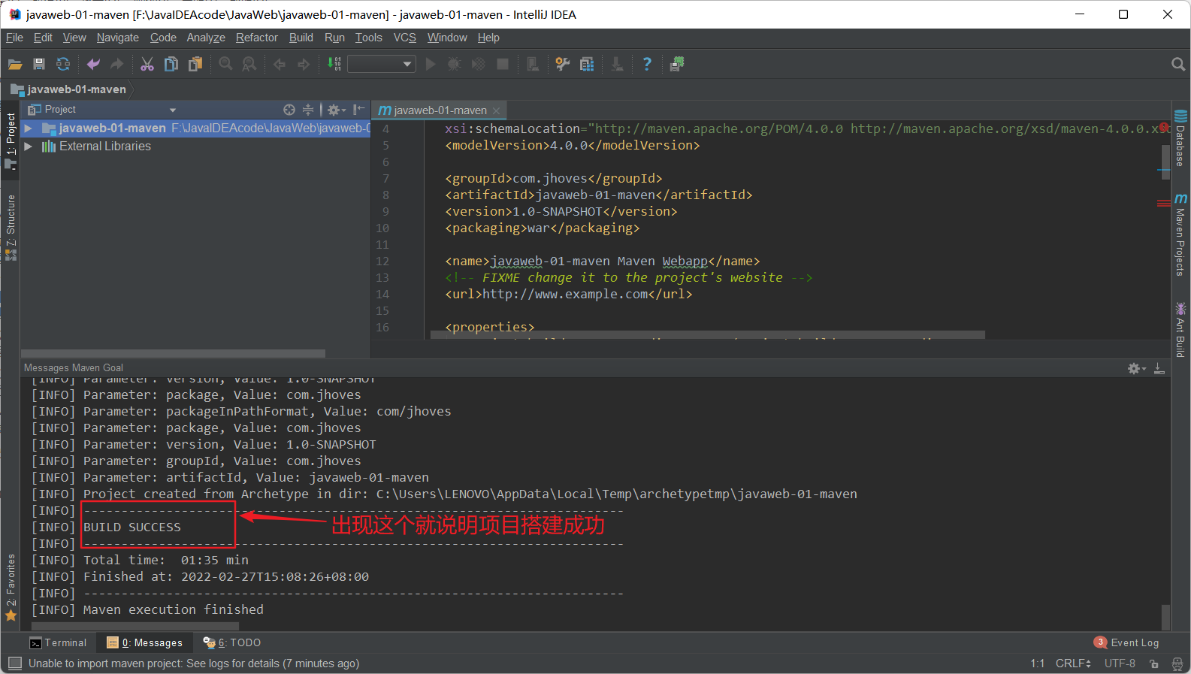Open the Database tool window
This screenshot has width=1191, height=674.
(x=1180, y=138)
